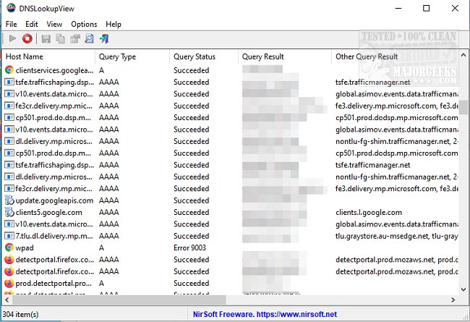Image resolution: width=470 pixels, height=322 pixels.
Task: Click the Exit toolbar icon
Action: coord(104,38)
